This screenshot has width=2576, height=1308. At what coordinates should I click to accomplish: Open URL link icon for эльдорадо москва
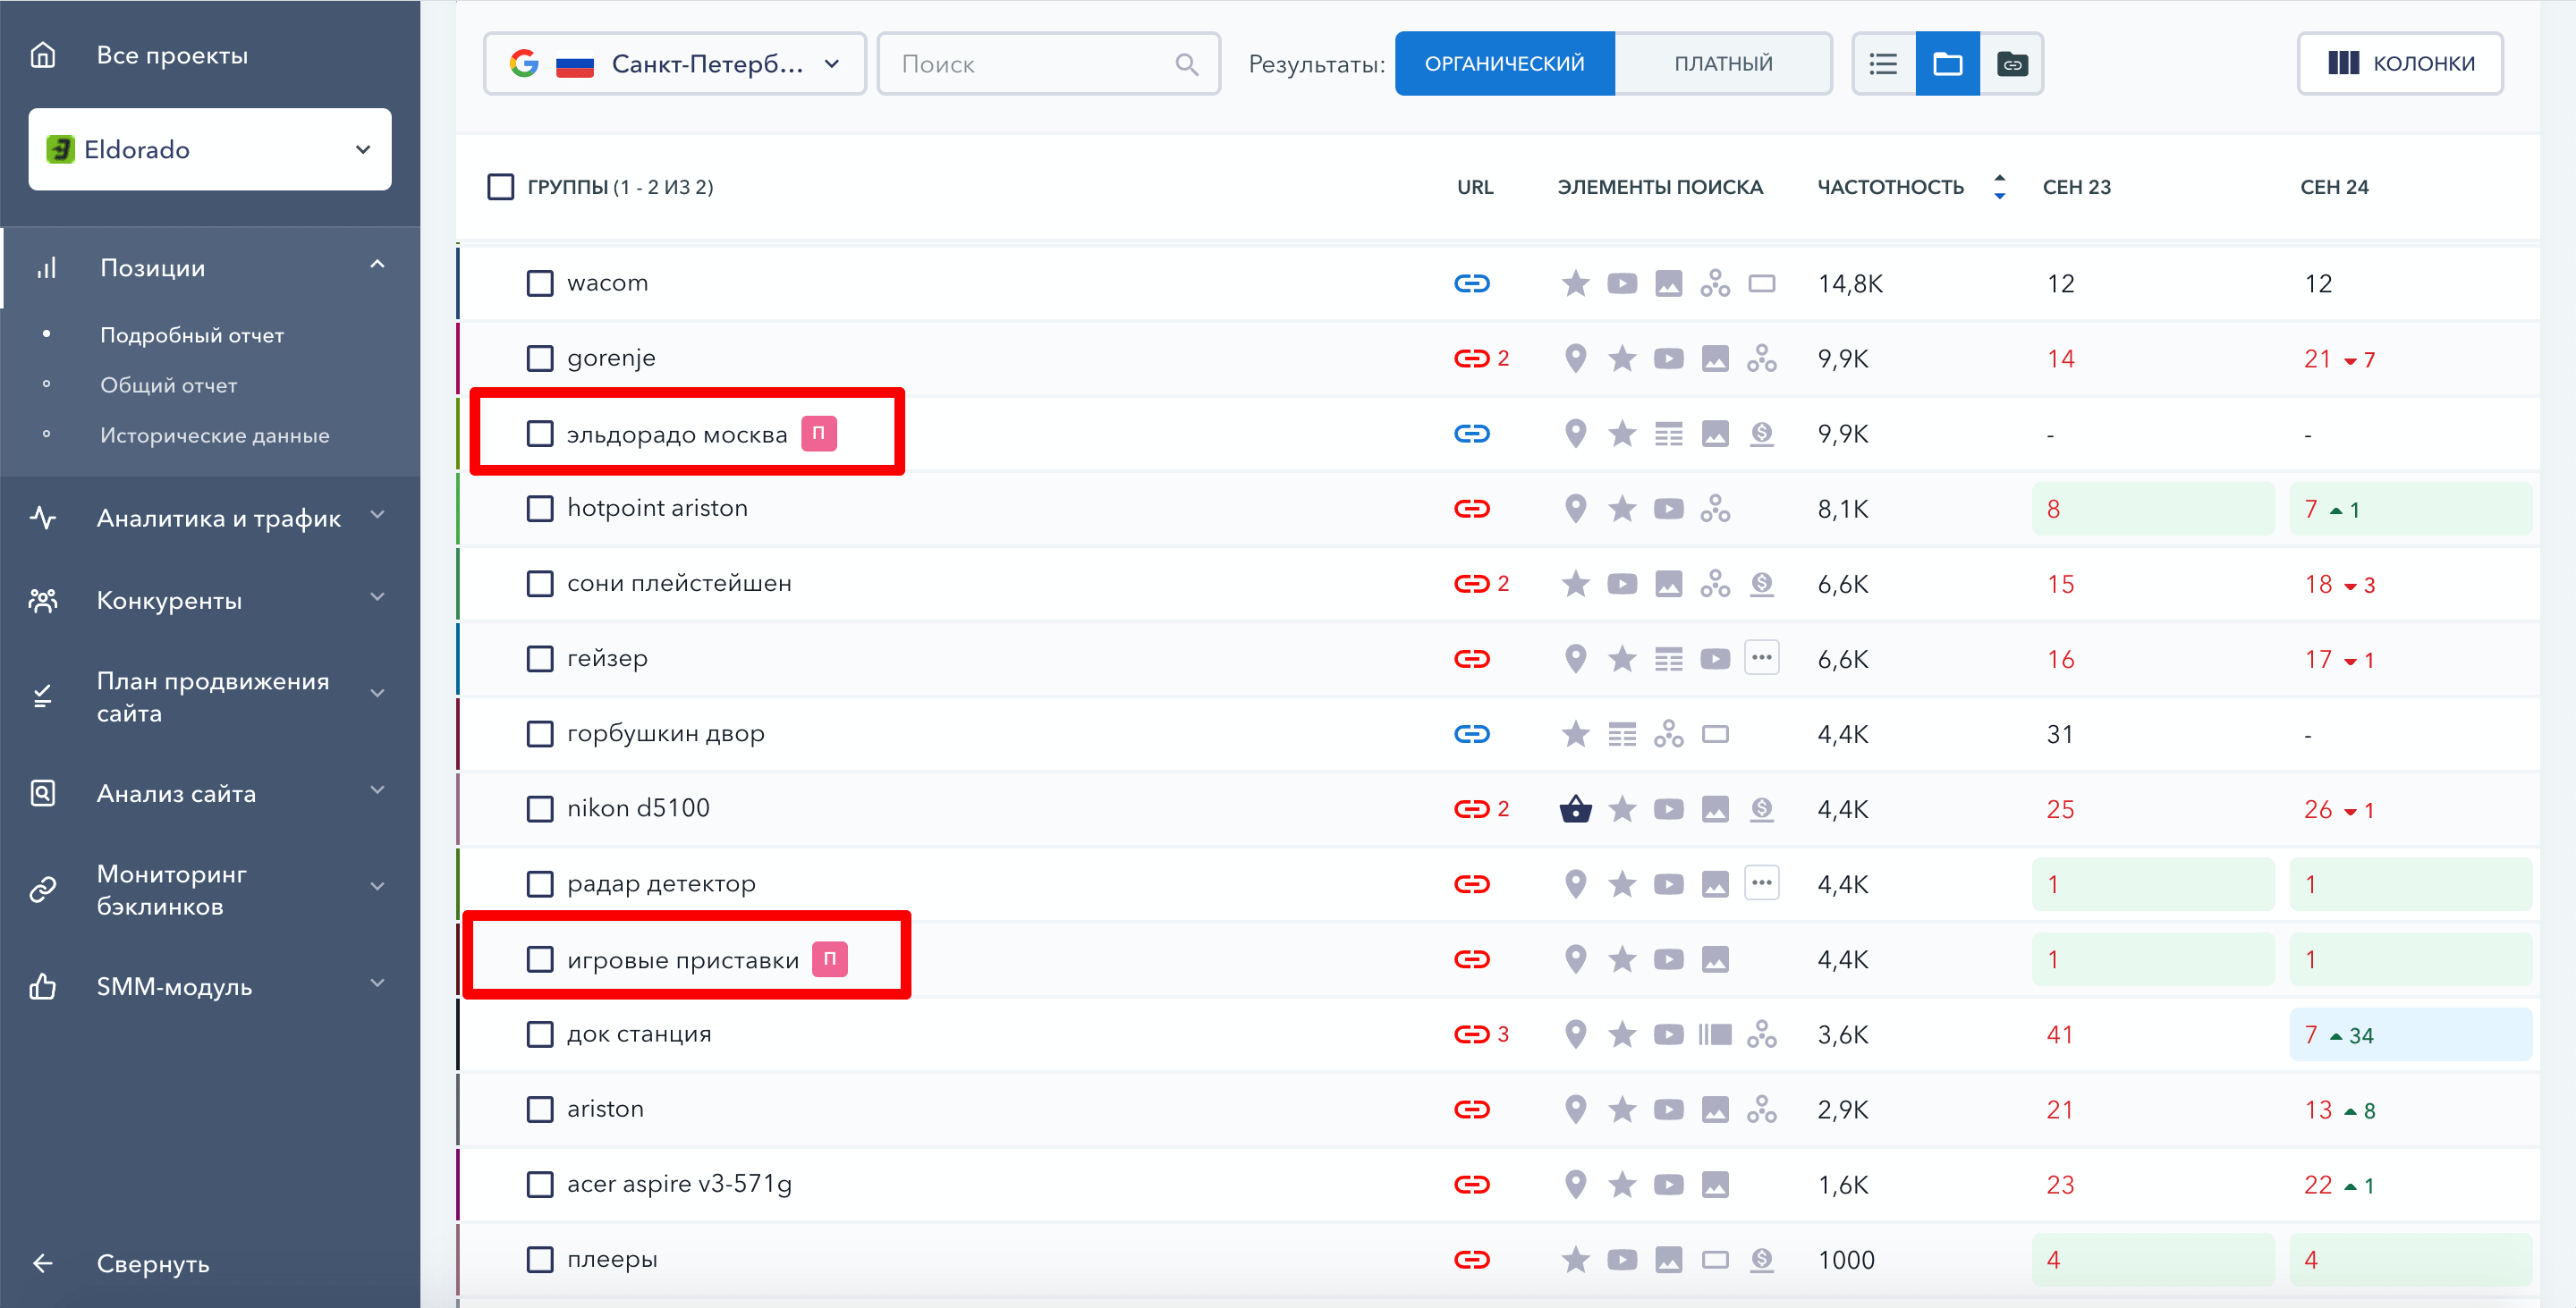click(x=1471, y=434)
